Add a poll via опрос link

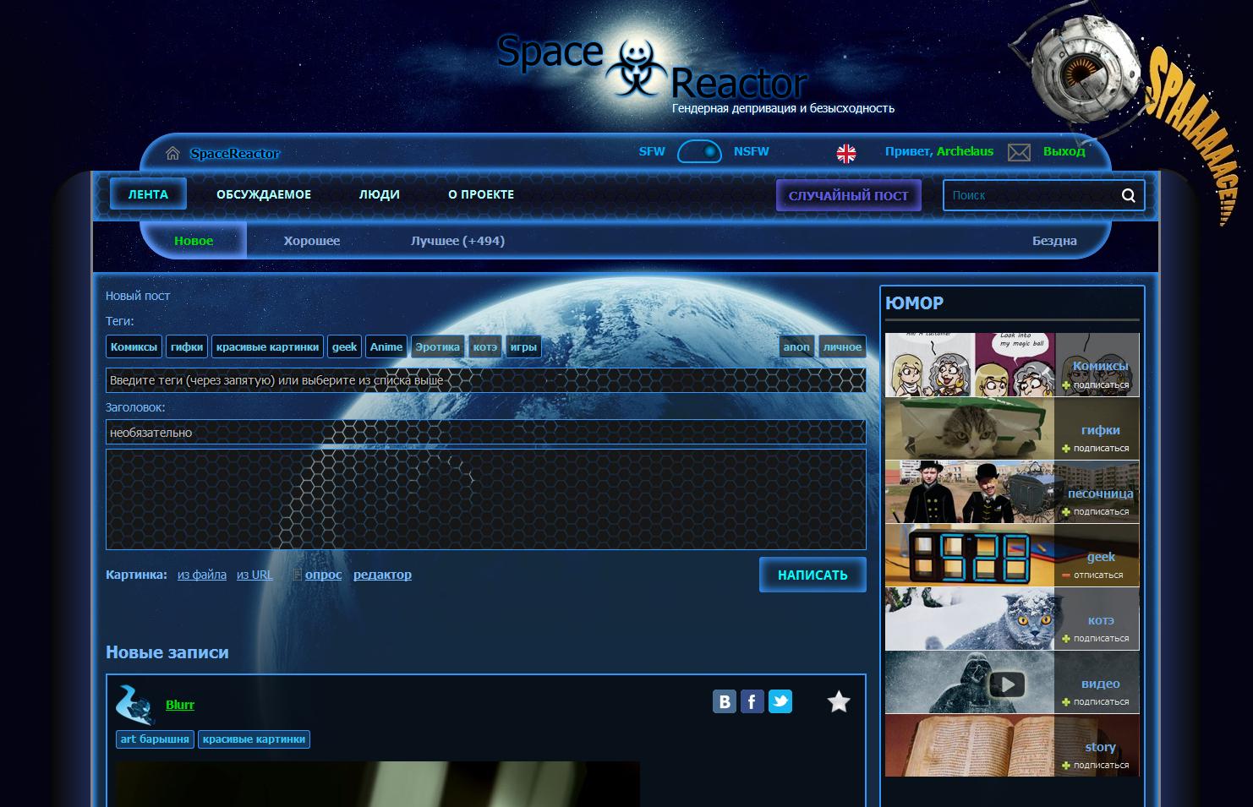[x=323, y=575]
